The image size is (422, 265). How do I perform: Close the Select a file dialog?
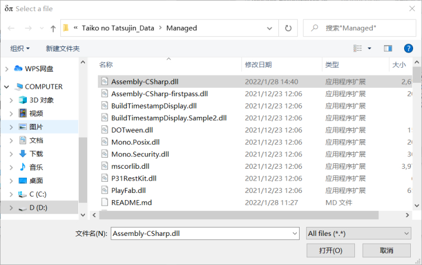(412, 8)
